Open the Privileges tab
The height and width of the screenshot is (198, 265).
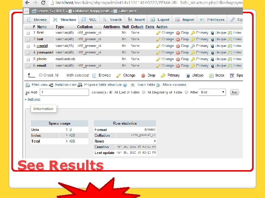(212, 20)
